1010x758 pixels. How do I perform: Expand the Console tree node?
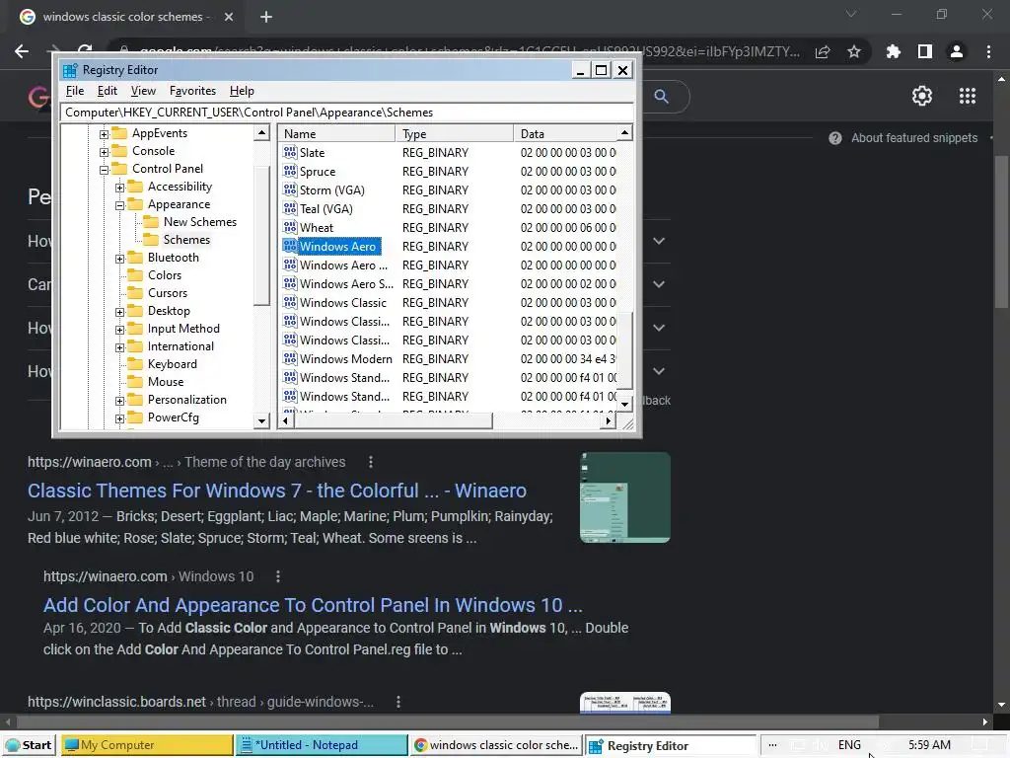point(104,152)
